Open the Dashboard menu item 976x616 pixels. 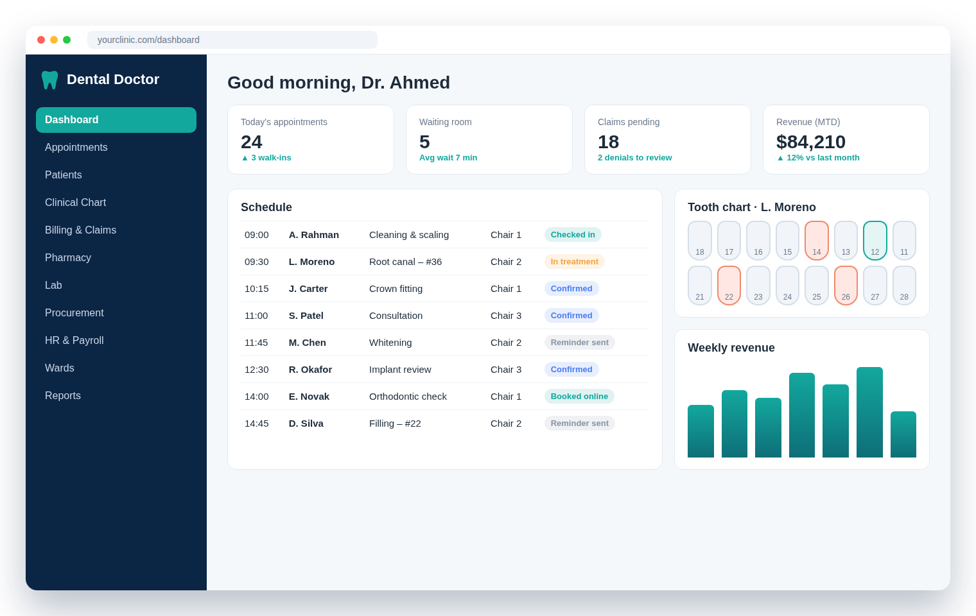[x=116, y=120]
